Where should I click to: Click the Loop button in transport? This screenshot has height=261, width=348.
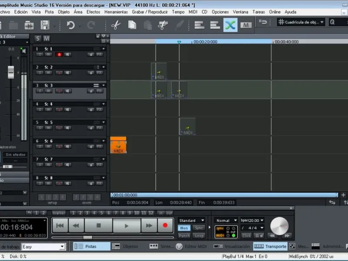point(199,236)
